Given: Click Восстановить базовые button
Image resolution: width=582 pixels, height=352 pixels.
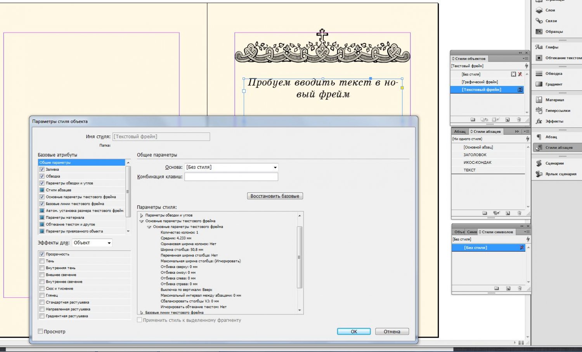Looking at the screenshot, I should pos(275,196).
